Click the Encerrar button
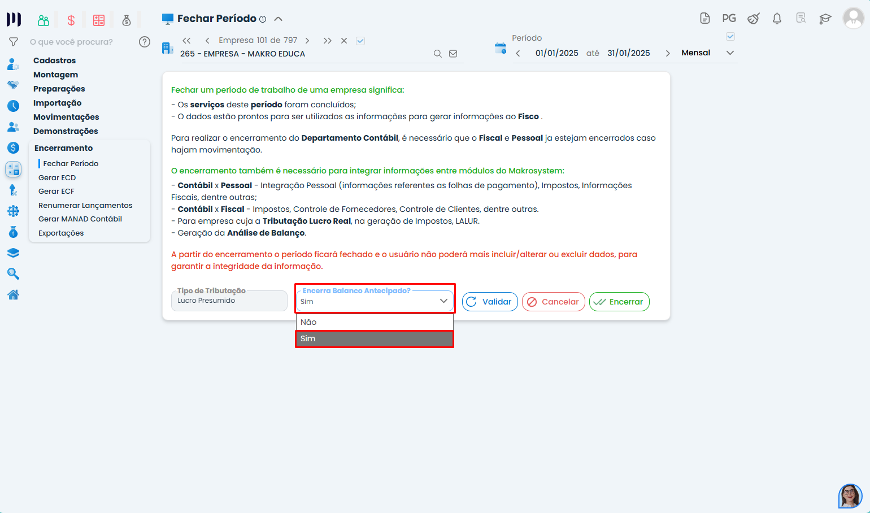Screen dimensions: 870x513 click(x=619, y=302)
